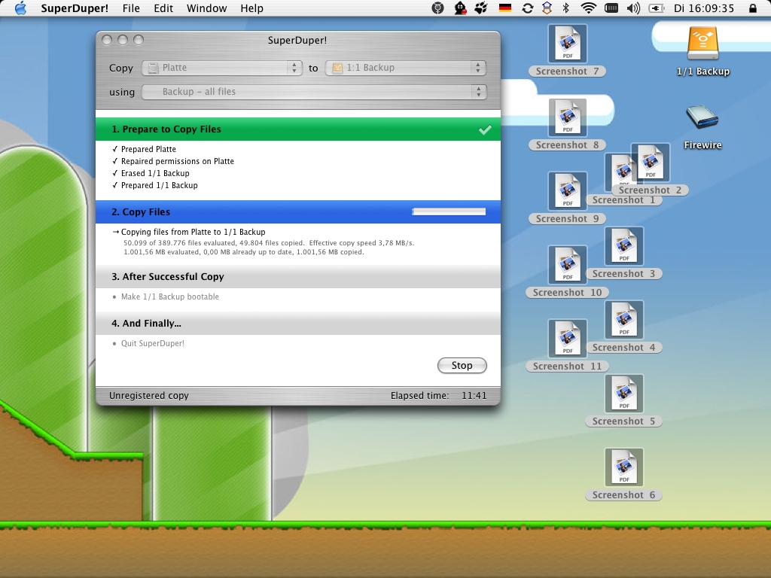Viewport: 771px width, 578px height.
Task: Click the Wi-Fi AirPort menu bar icon
Action: (588, 8)
